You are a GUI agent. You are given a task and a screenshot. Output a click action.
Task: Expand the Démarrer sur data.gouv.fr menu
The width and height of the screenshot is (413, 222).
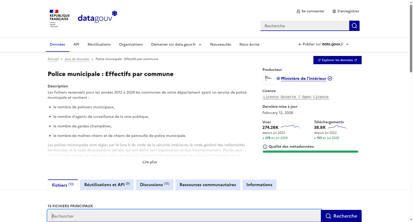click(x=176, y=44)
